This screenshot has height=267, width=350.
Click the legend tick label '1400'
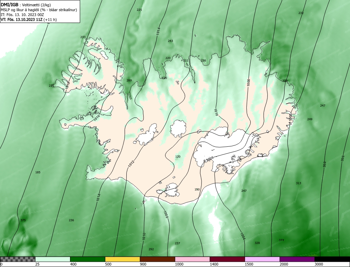point(214,264)
